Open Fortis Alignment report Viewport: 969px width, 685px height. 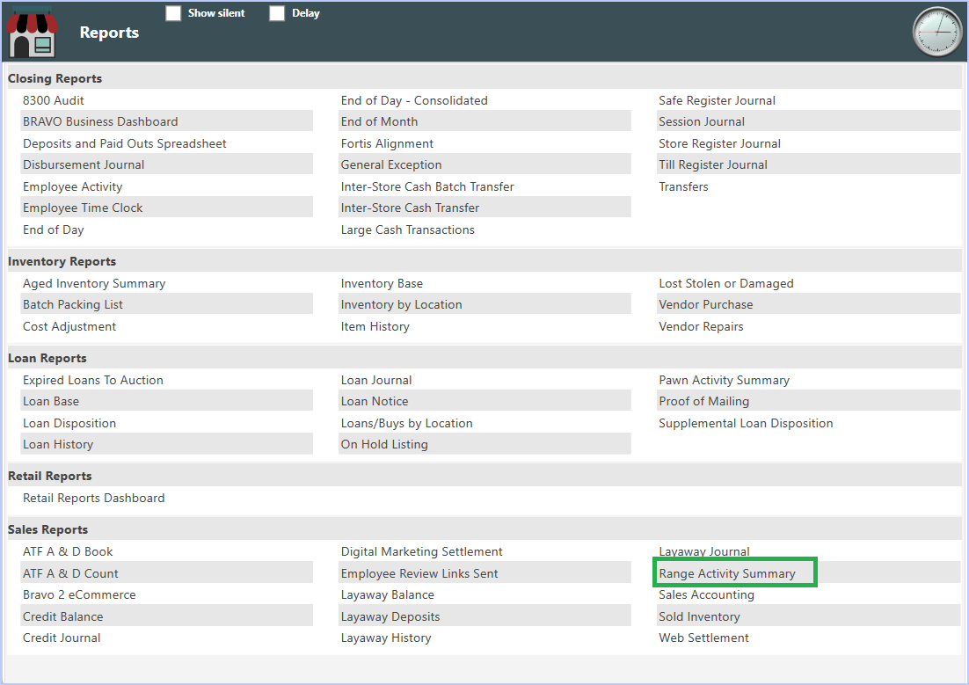[387, 143]
